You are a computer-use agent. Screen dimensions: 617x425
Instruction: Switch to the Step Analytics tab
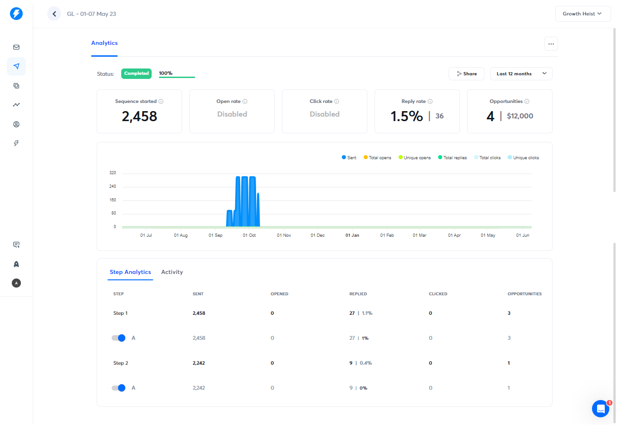[130, 272]
